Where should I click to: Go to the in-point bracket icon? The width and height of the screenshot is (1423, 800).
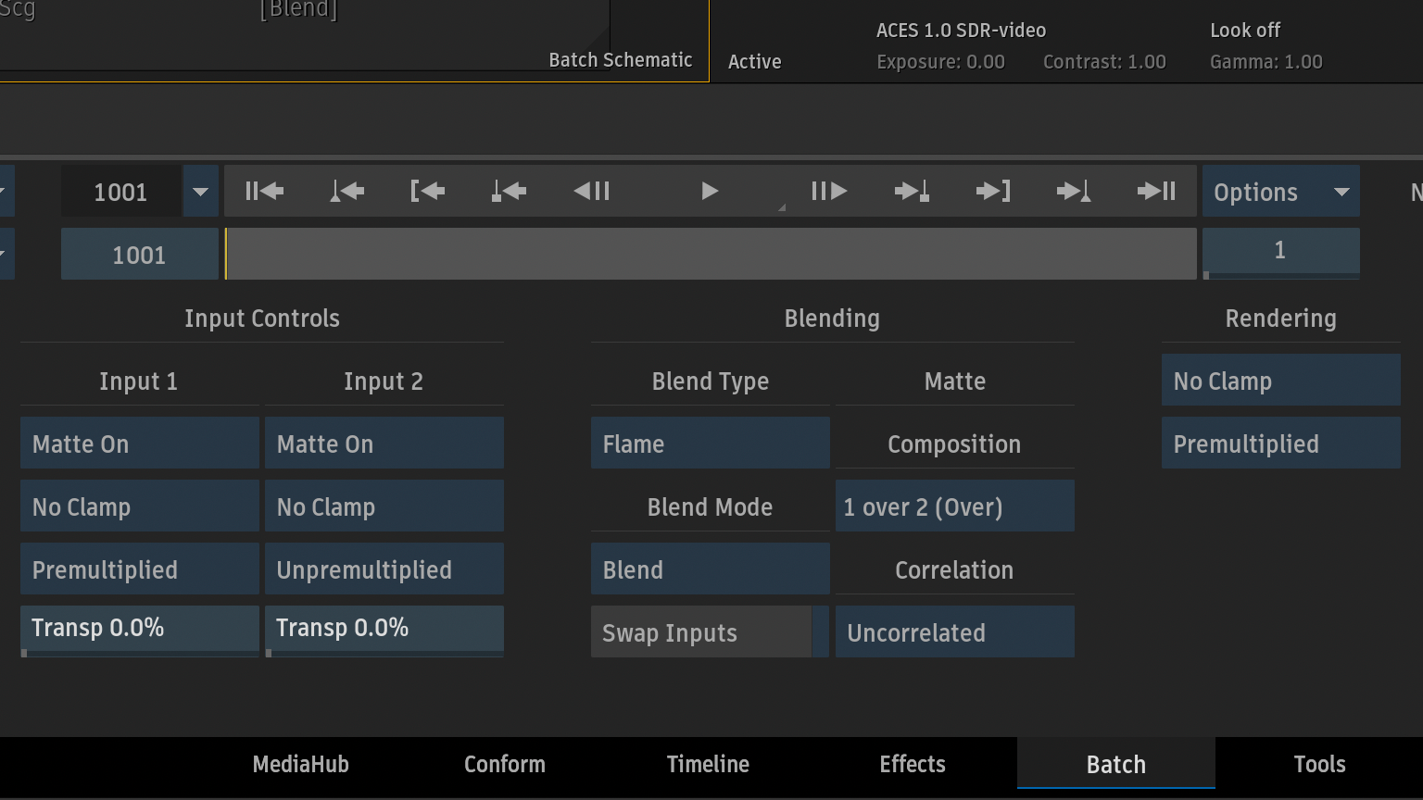427,192
